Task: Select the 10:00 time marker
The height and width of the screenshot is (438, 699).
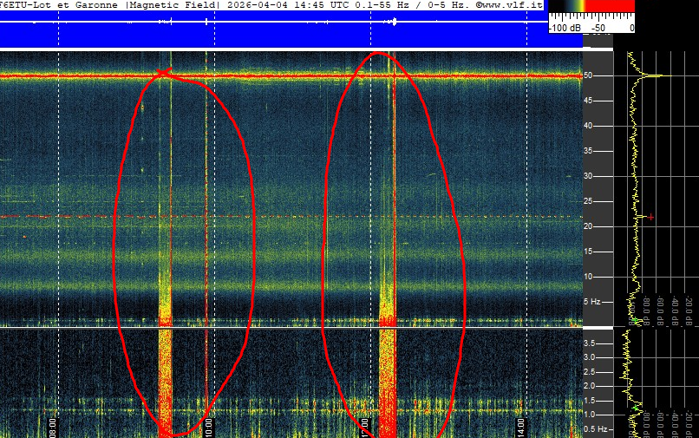Action: pos(208,427)
